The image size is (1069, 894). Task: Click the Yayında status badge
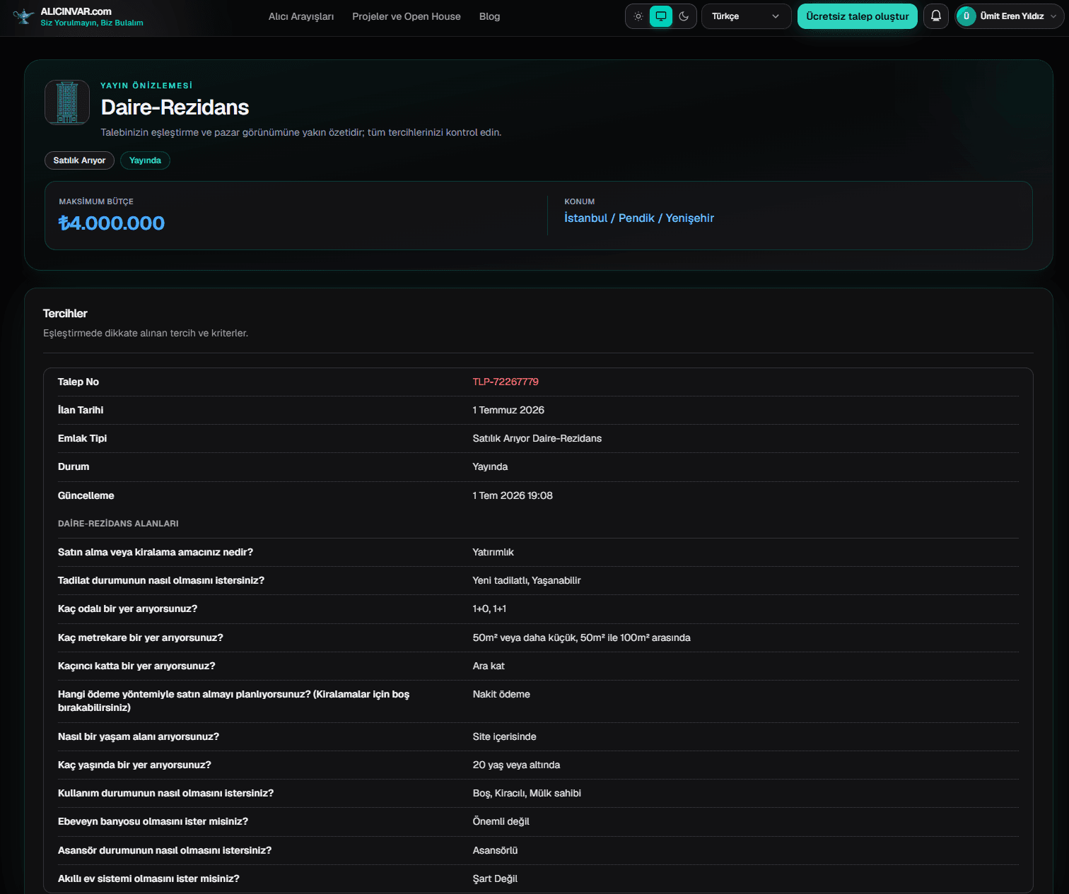(x=145, y=160)
